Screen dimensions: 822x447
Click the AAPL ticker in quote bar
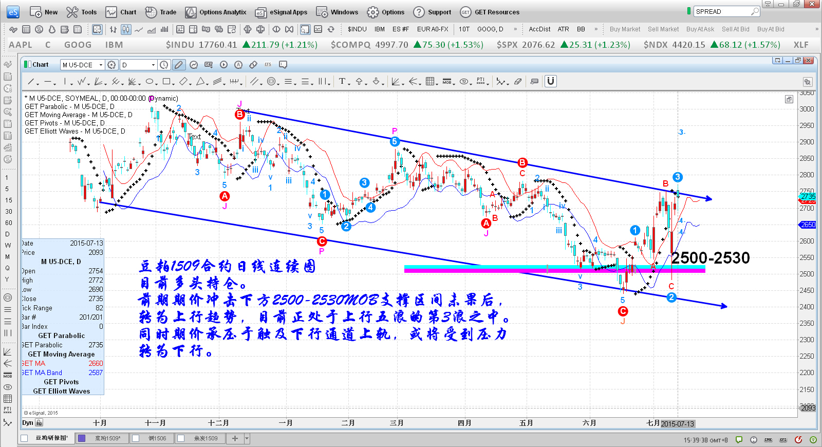click(x=21, y=45)
